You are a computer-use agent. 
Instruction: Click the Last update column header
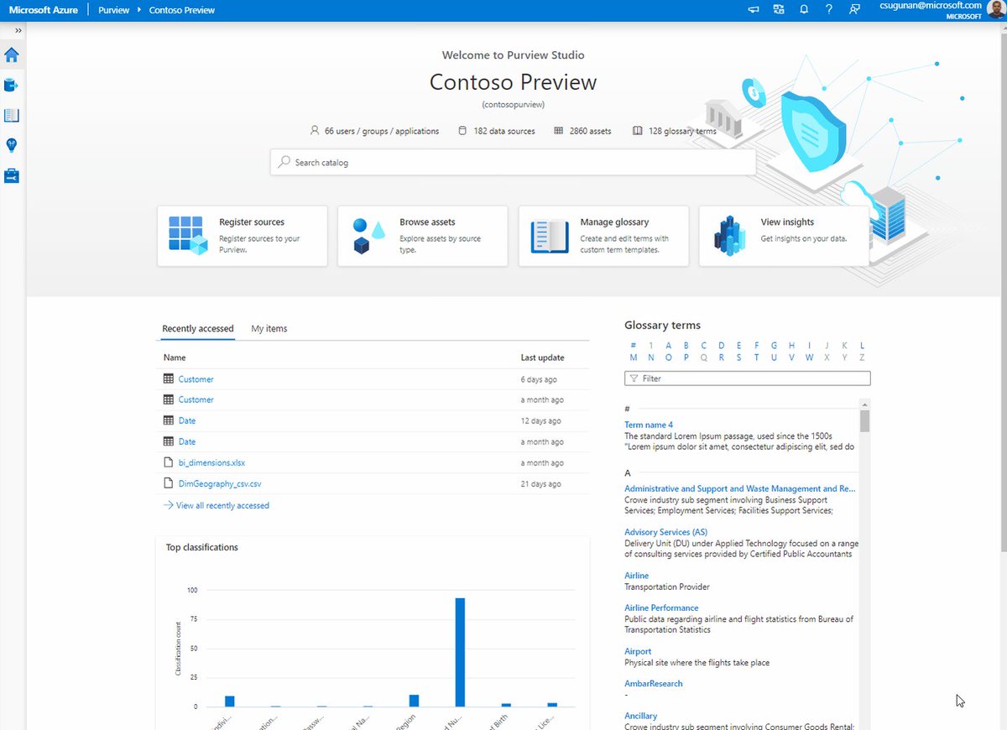[543, 357]
